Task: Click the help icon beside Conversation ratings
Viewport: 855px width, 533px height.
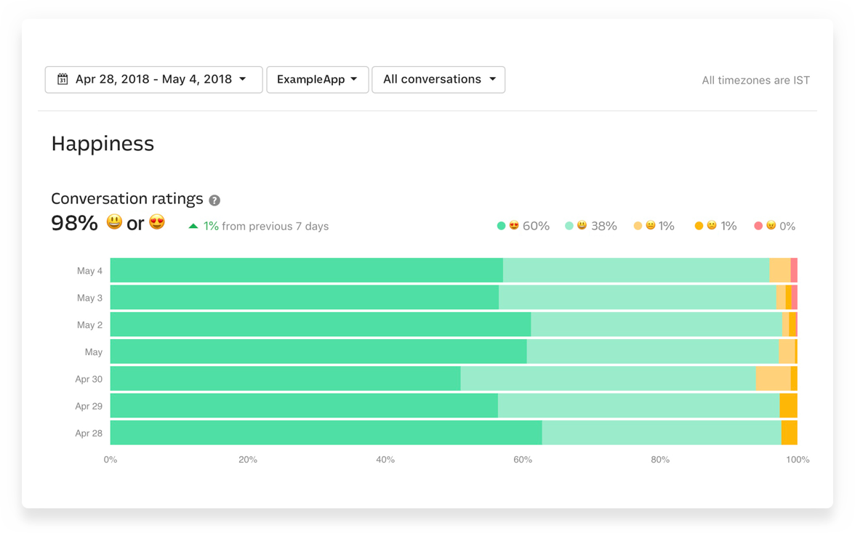Action: (x=214, y=200)
